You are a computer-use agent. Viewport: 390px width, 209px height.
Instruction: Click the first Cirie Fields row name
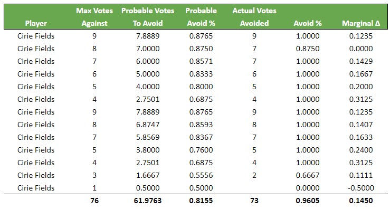(36, 36)
